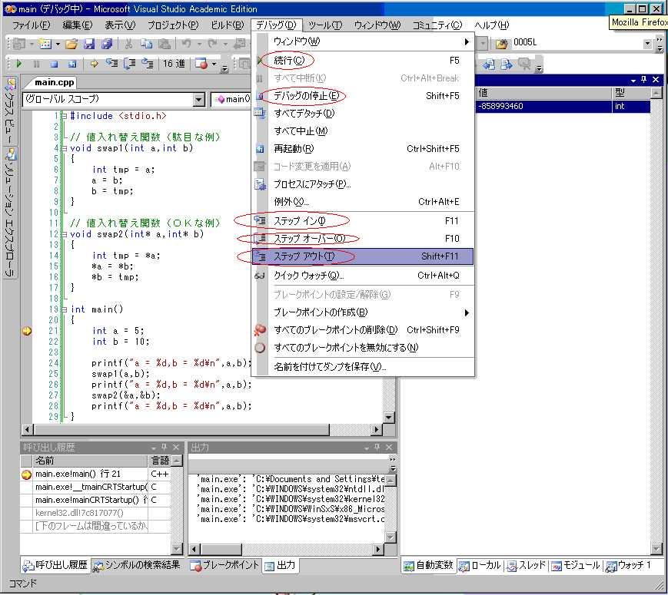Switch to the シンボルの検索結果 tab

tap(136, 566)
